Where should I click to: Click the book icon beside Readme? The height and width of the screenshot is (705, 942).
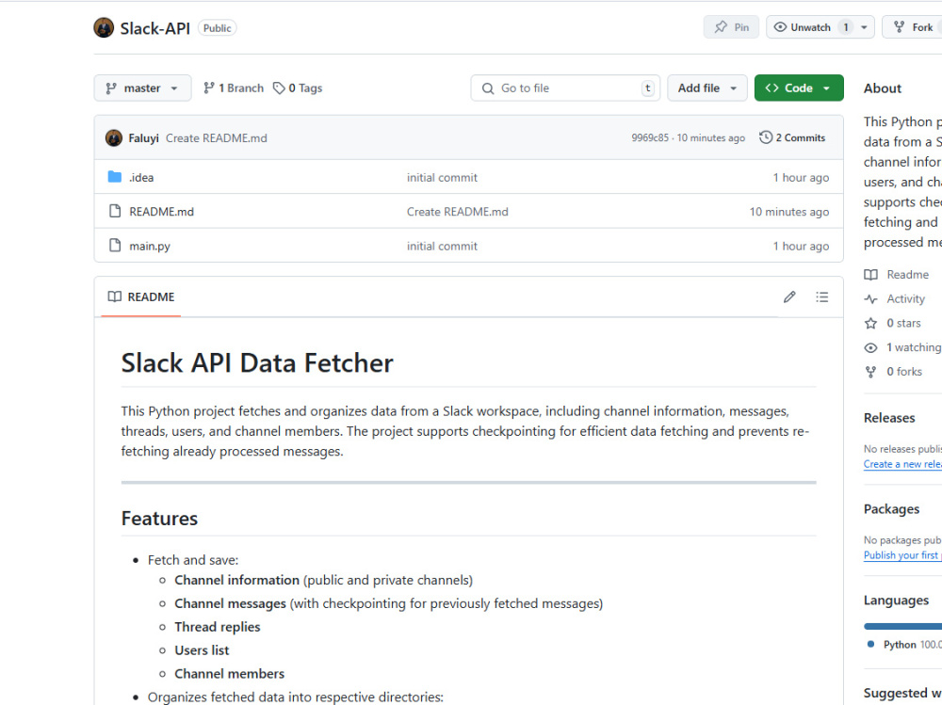[870, 274]
